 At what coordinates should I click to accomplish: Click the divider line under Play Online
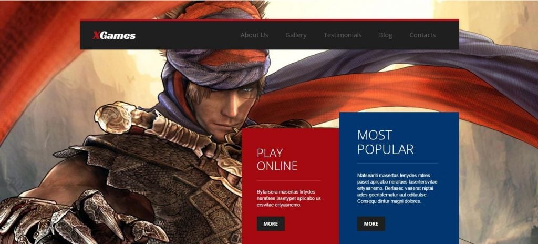point(288,180)
